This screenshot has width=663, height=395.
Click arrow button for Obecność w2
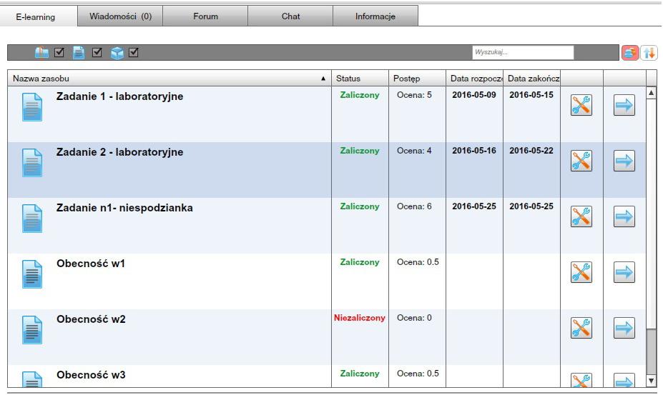click(x=624, y=329)
